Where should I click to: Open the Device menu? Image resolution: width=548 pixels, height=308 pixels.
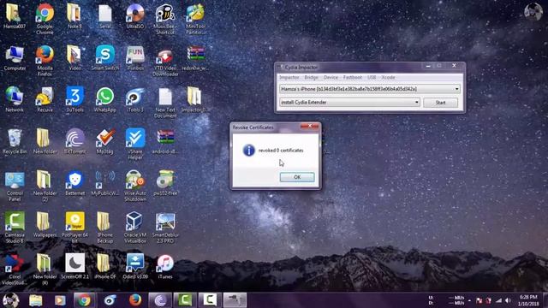coord(331,77)
